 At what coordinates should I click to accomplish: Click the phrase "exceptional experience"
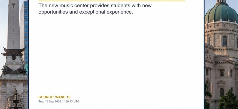[106, 12]
